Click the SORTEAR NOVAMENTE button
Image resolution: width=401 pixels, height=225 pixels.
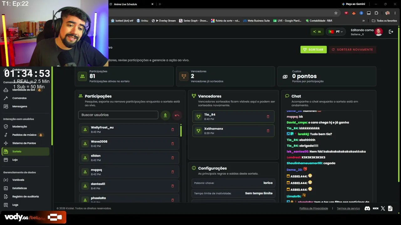pyautogui.click(x=352, y=50)
